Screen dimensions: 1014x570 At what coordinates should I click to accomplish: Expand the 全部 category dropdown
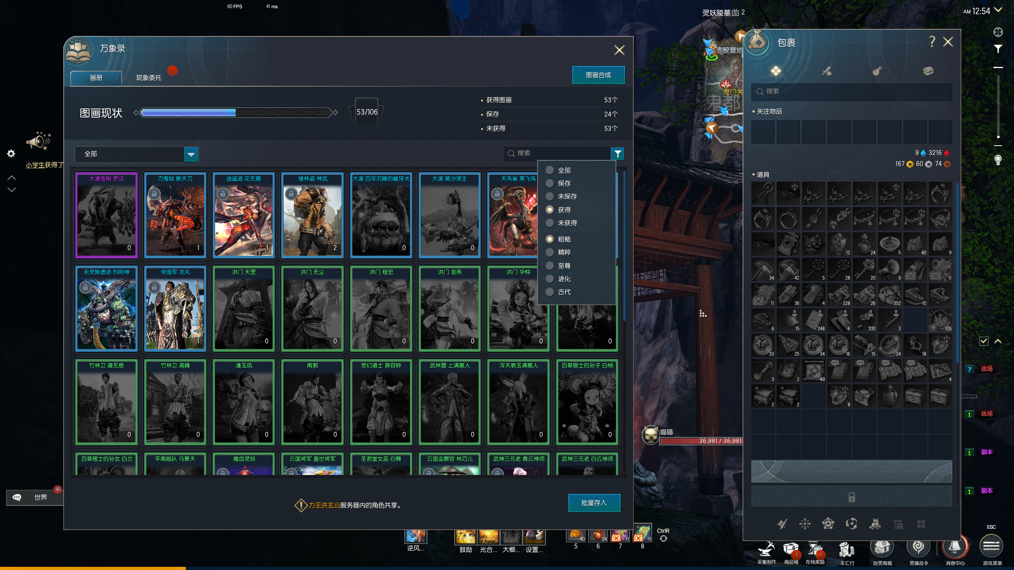click(191, 154)
